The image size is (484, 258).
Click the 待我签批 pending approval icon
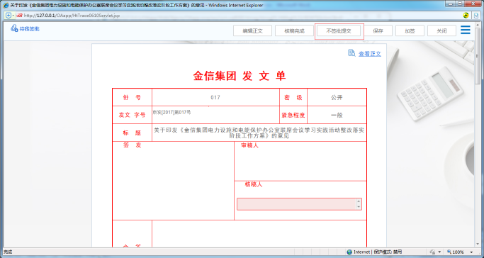14,28
